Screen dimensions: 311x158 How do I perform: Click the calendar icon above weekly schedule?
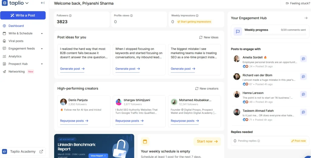click(x=145, y=141)
